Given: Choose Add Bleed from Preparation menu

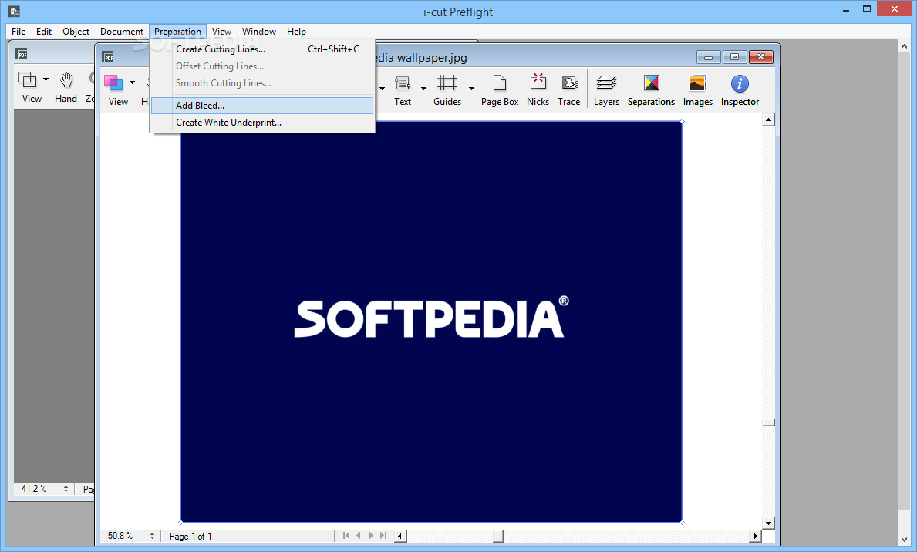Looking at the screenshot, I should 262,106.
